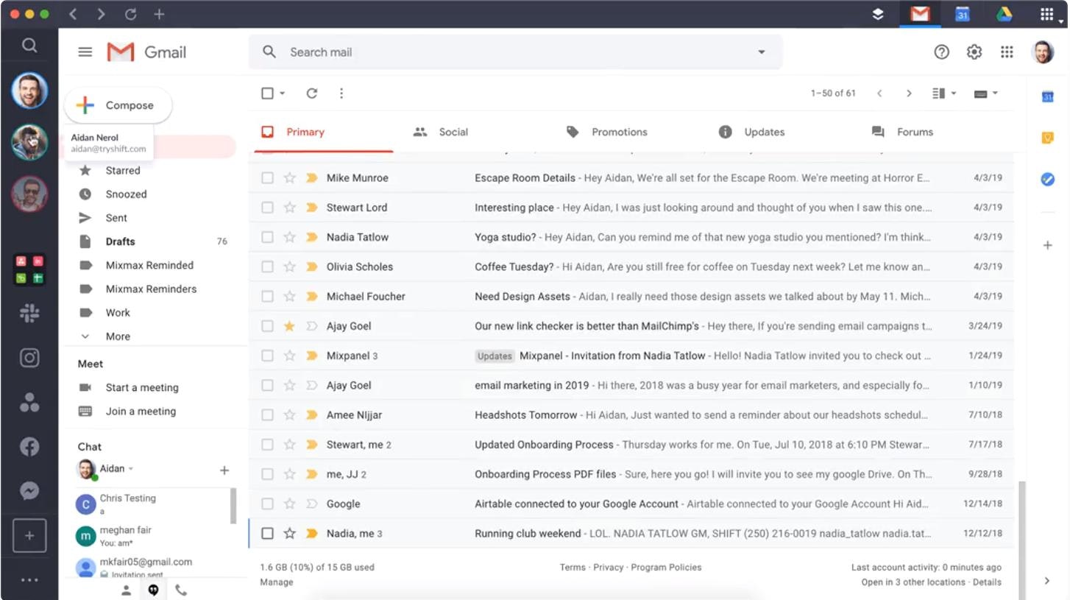This screenshot has width=1070, height=600.
Task: Open Google Calendar in the top bar
Action: (962, 14)
